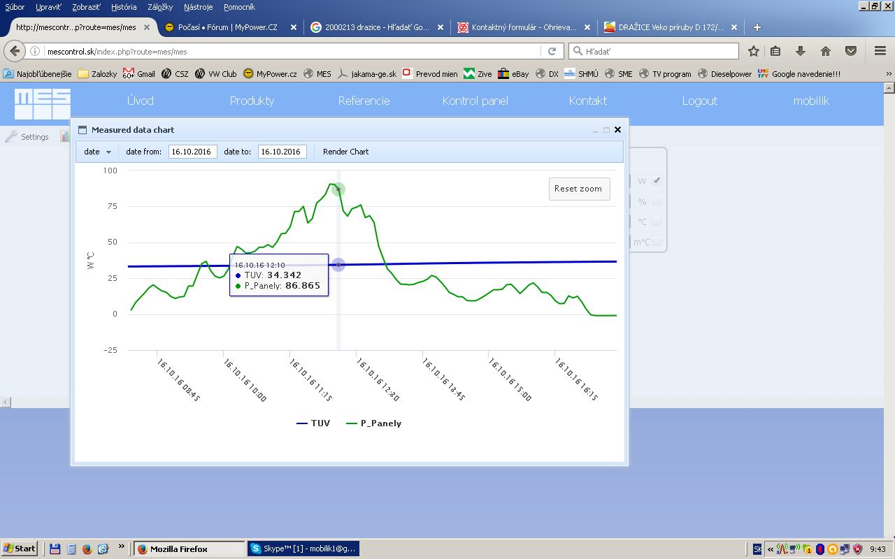Open a new browser tab
Image resolution: width=895 pixels, height=559 pixels.
pos(757,27)
